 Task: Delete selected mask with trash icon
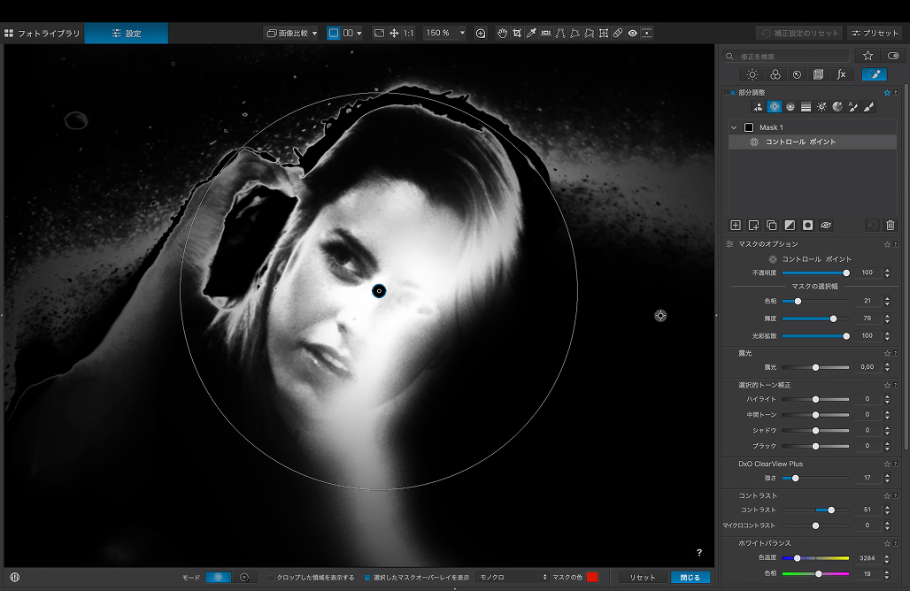click(891, 226)
